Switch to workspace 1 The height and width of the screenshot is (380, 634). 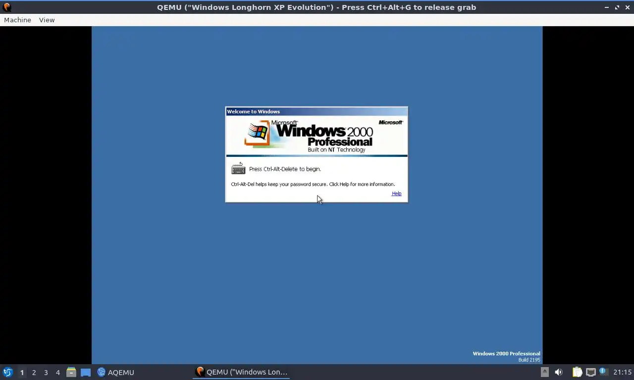22,372
